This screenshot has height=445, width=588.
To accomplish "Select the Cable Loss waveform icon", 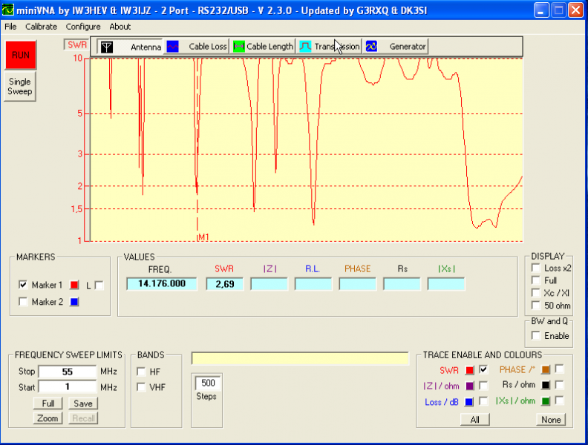I will coord(172,47).
